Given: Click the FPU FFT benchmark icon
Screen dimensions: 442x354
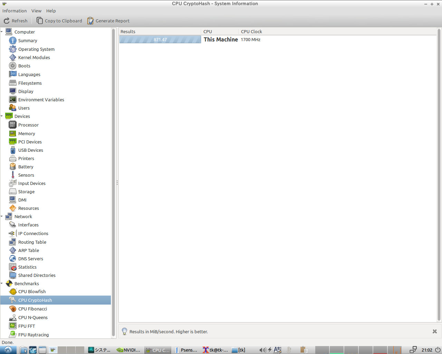Looking at the screenshot, I should (x=13, y=326).
